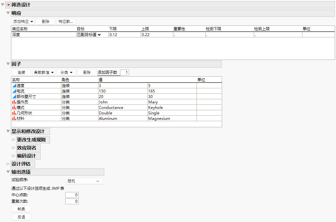Collapse the 显示和修改设计 section

pos(8,131)
